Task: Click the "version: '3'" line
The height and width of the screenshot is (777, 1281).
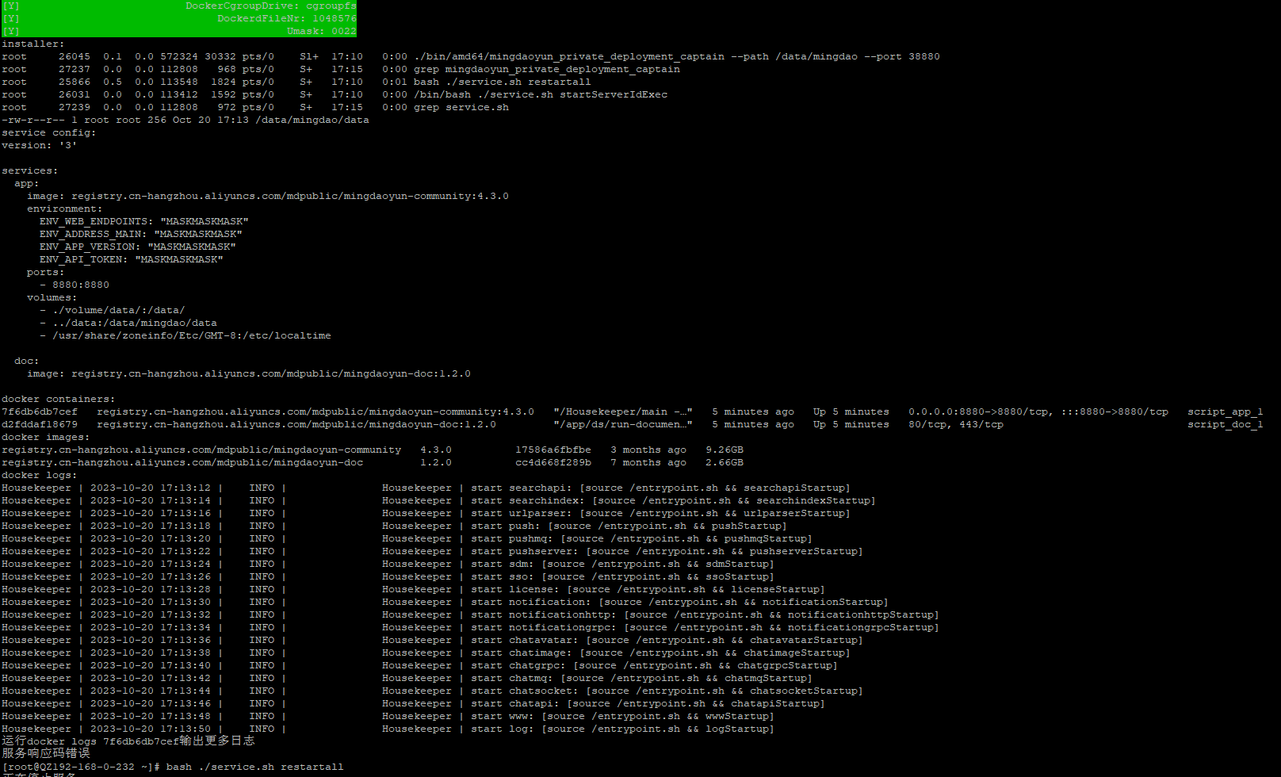Action: pos(40,145)
